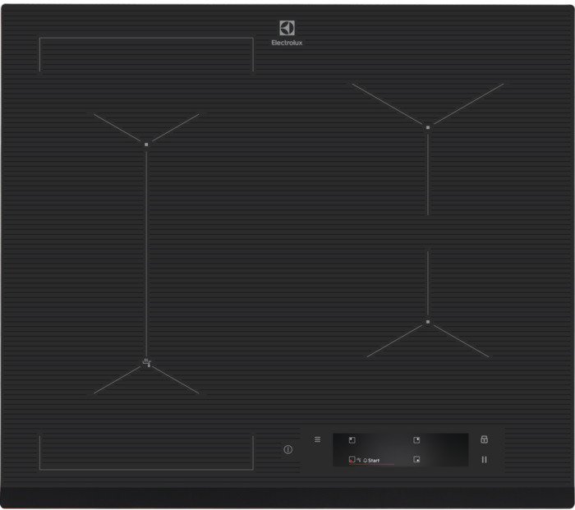Image resolution: width=575 pixels, height=510 pixels.
Task: Select the rear left cooking zone icon
Action: 352,440
